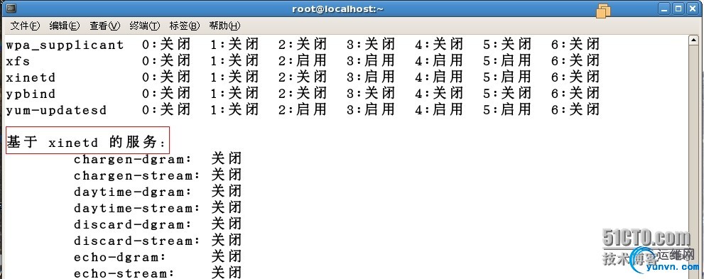Open the 终端(T) menu
This screenshot has height=279, width=704.
coord(145,26)
